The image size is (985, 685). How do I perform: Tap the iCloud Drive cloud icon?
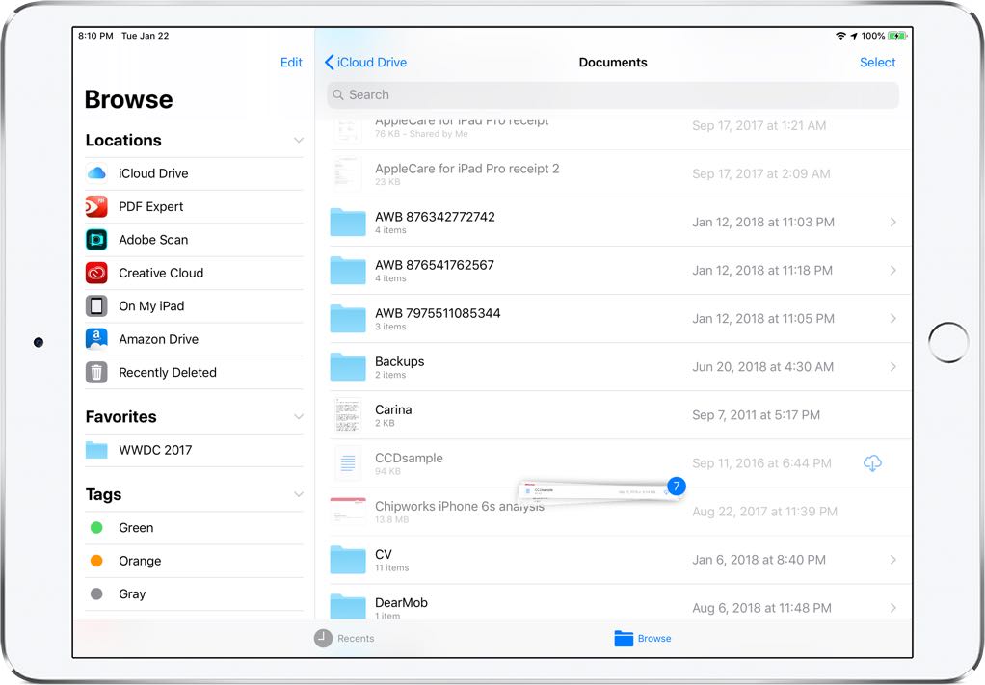point(96,173)
